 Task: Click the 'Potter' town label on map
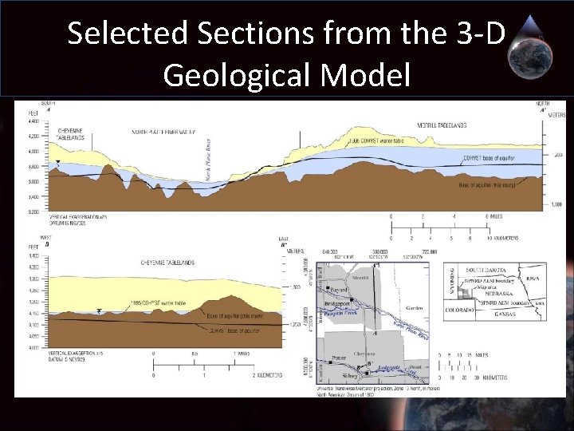[x=339, y=358]
